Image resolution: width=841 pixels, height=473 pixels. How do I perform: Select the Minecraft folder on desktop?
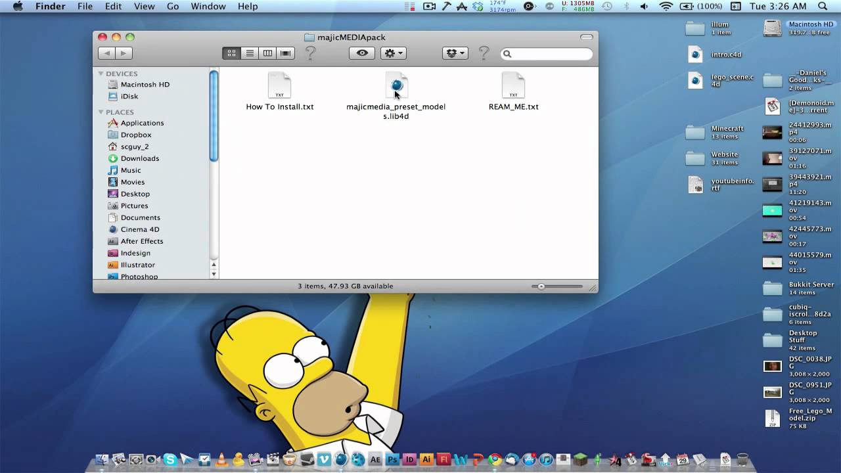715,132
